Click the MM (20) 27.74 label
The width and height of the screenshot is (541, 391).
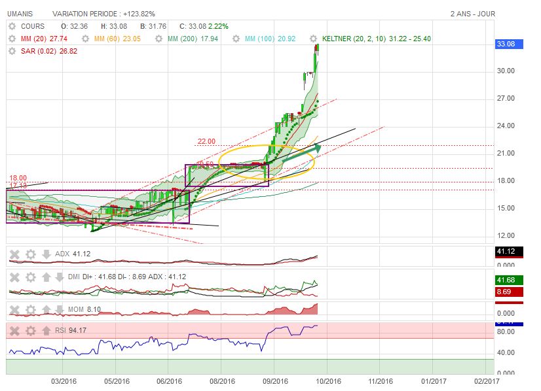pyautogui.click(x=44, y=39)
